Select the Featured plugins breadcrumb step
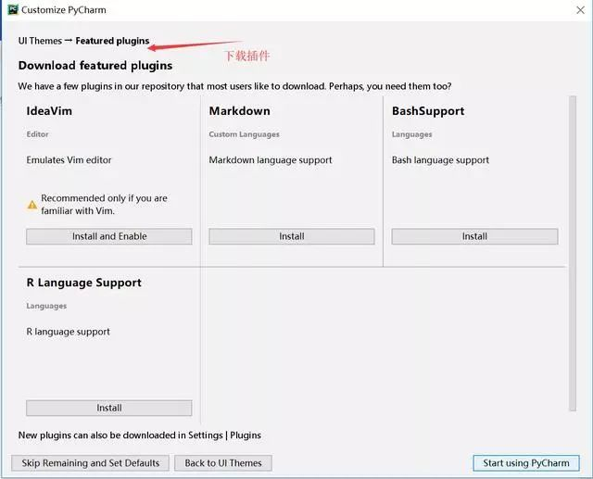This screenshot has width=593, height=479. point(112,41)
